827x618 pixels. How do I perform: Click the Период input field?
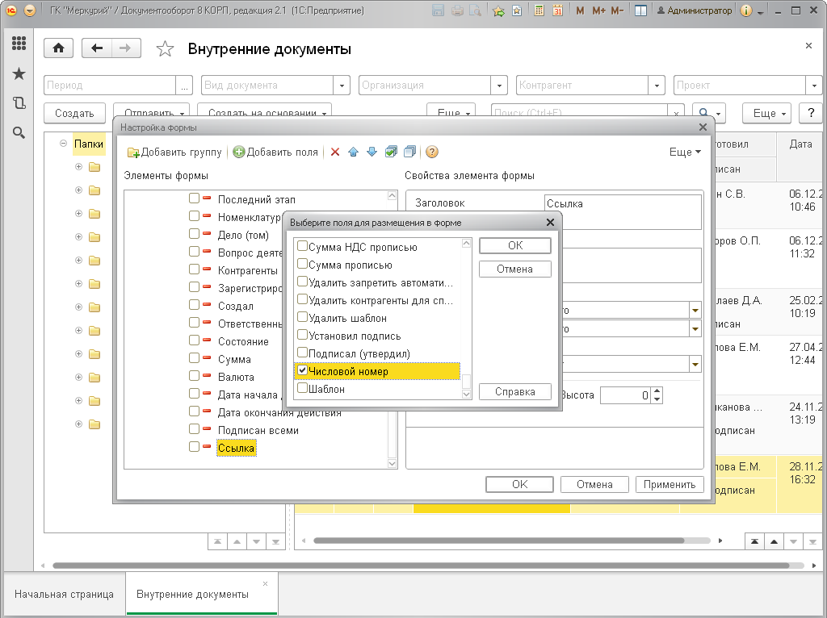click(110, 86)
